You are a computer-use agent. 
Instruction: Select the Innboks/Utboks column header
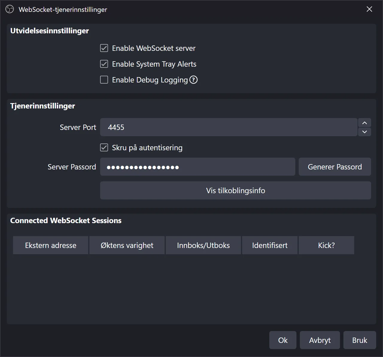click(x=203, y=245)
